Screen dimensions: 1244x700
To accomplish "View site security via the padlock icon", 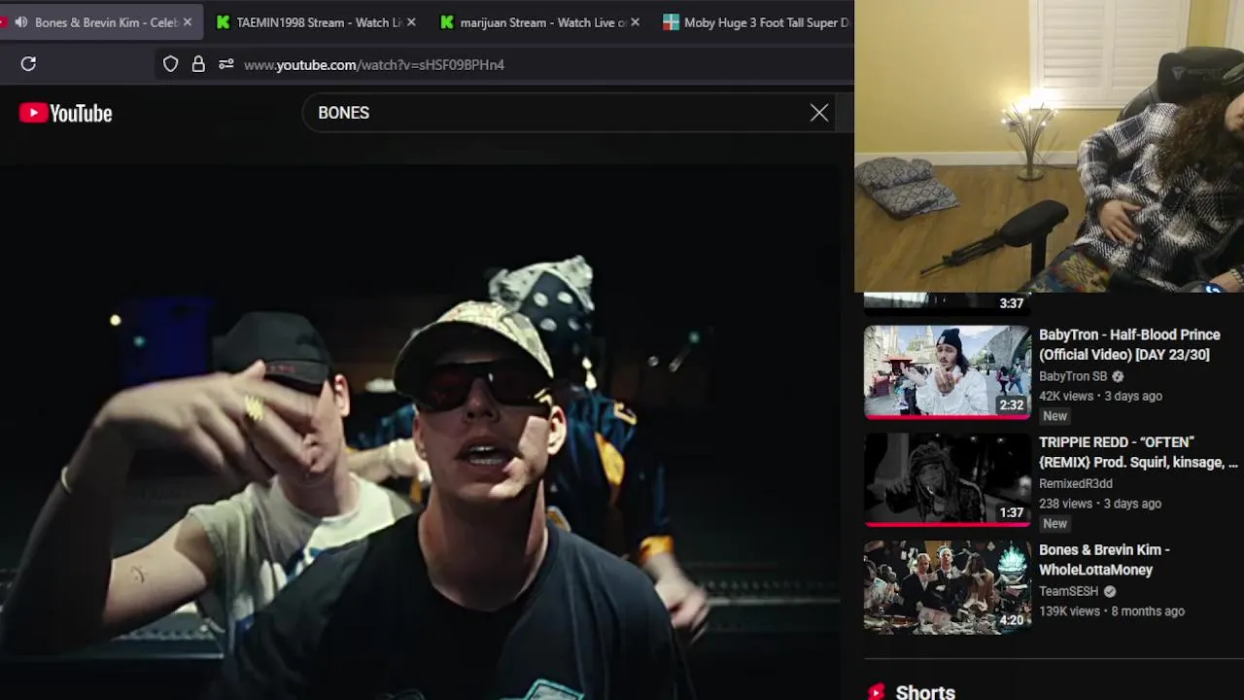I will [x=198, y=64].
